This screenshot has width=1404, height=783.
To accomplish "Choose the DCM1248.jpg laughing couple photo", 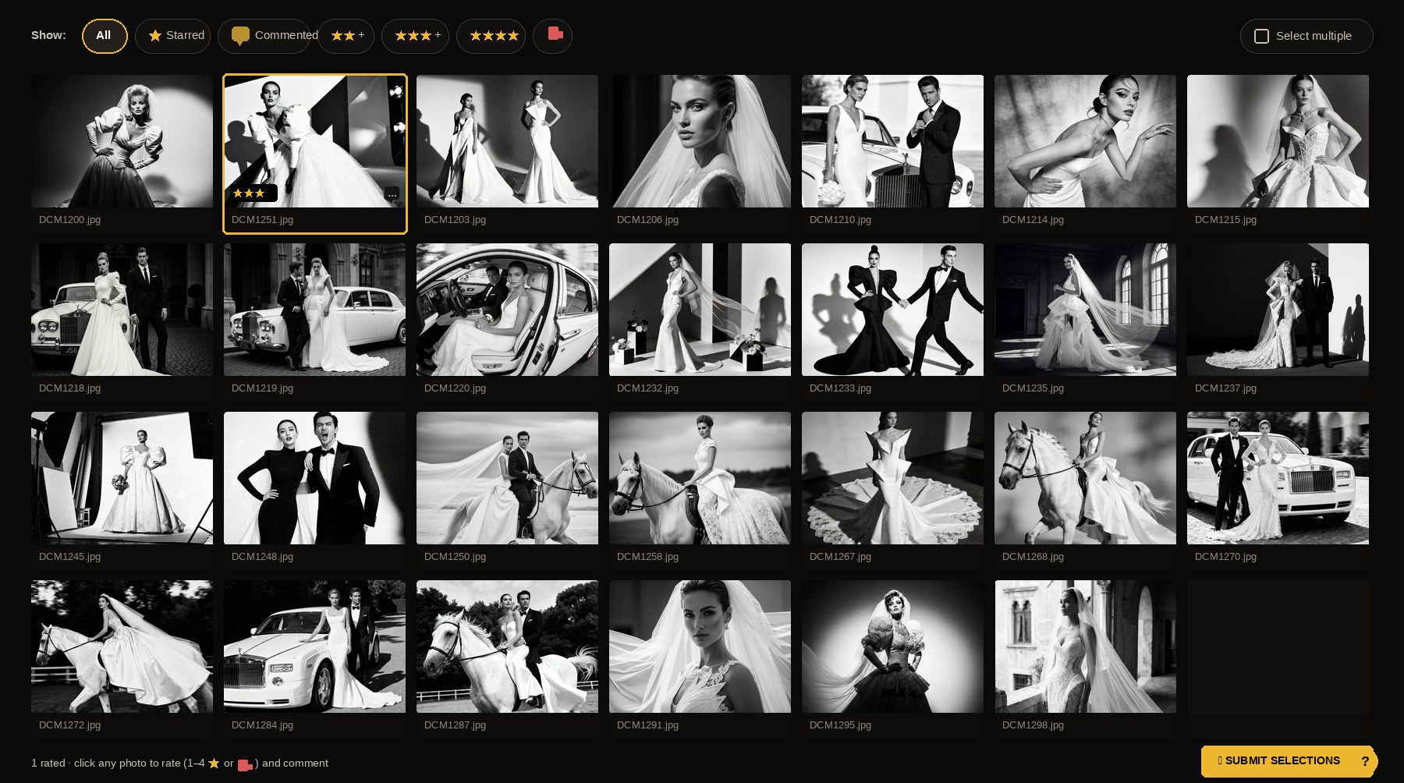I will point(314,478).
